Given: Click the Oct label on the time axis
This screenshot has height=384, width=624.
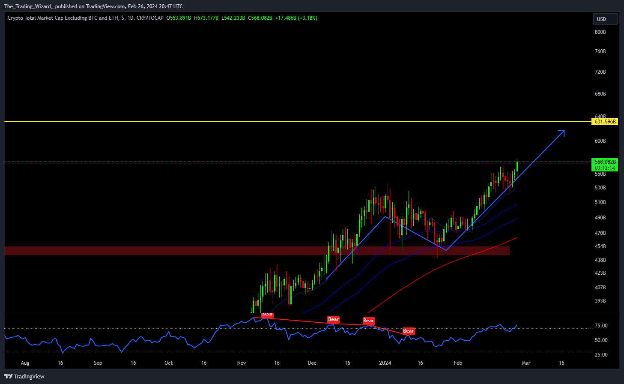Looking at the screenshot, I should (x=169, y=363).
